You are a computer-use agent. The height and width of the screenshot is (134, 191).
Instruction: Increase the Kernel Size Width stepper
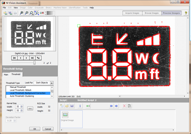click(22, 106)
